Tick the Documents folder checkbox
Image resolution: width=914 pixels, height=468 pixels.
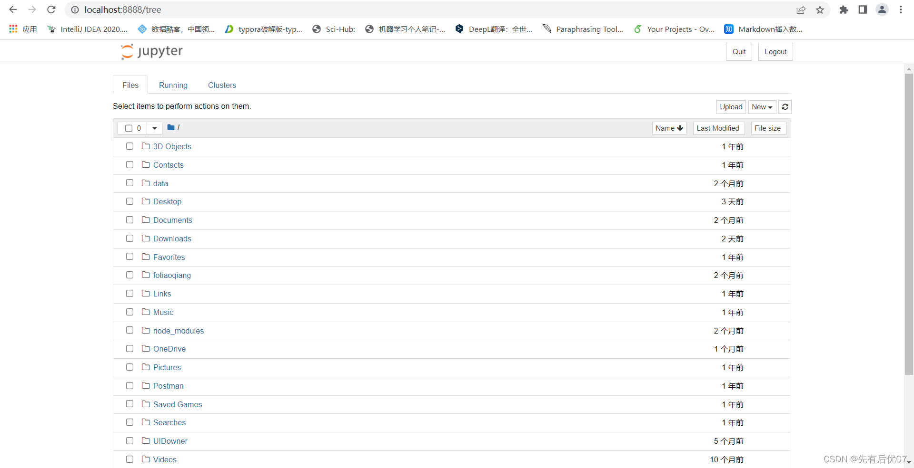click(129, 220)
